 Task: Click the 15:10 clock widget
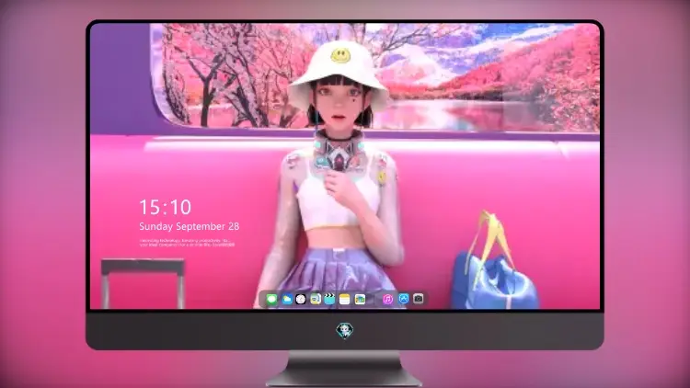pyautogui.click(x=166, y=207)
